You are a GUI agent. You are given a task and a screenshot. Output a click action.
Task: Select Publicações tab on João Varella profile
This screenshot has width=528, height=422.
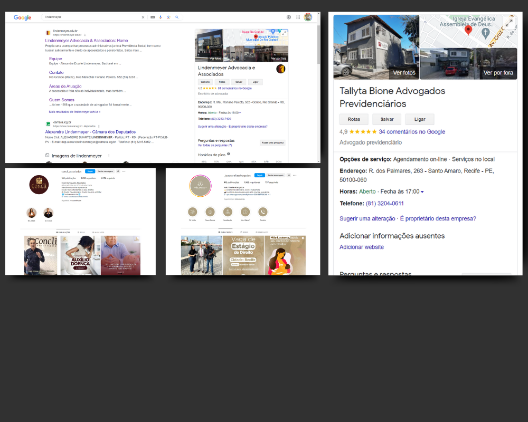(225, 232)
